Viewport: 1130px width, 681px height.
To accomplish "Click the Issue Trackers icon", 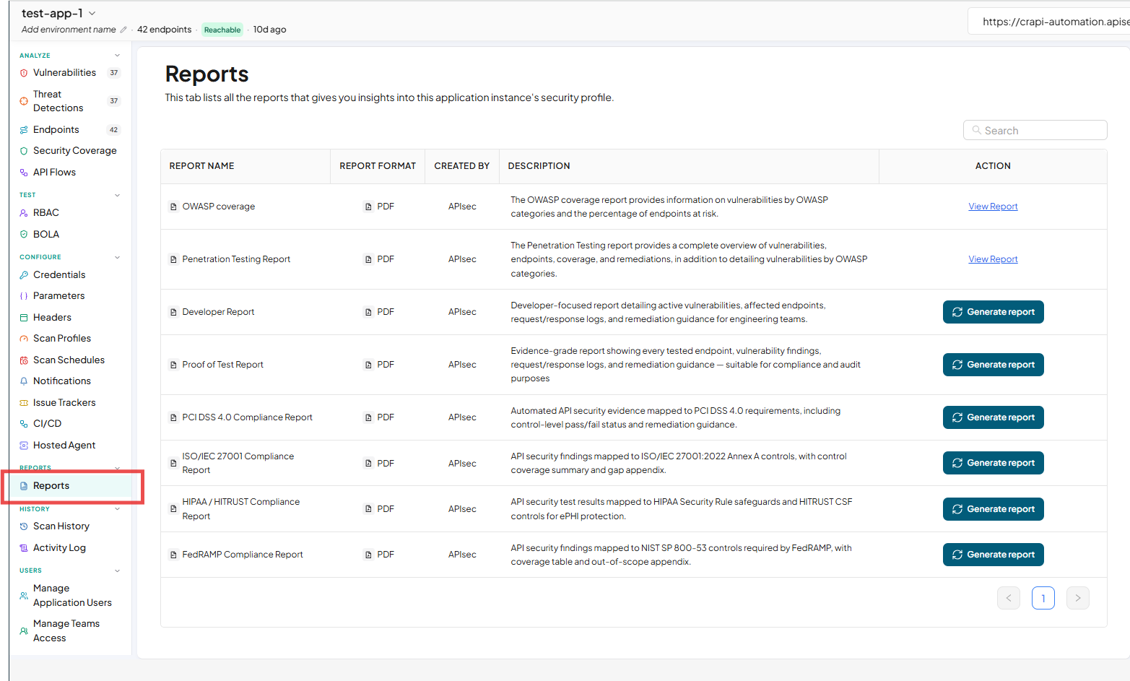I will pos(24,403).
